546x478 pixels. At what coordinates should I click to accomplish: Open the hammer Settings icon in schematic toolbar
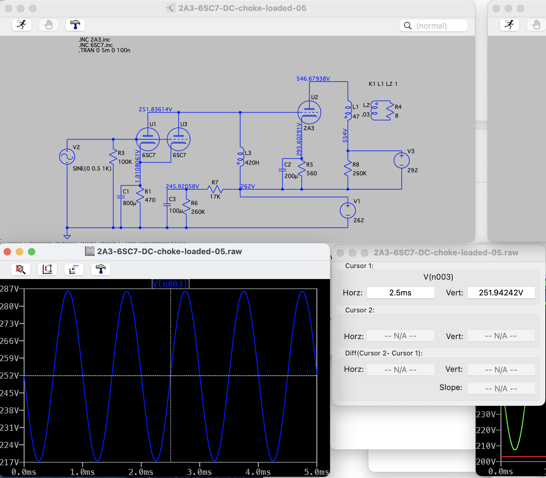(75, 25)
